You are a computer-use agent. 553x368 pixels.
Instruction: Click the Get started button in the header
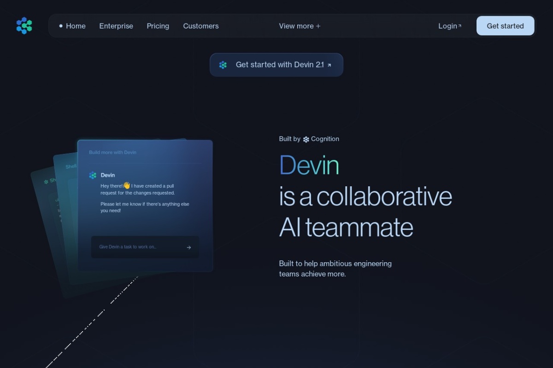point(505,26)
